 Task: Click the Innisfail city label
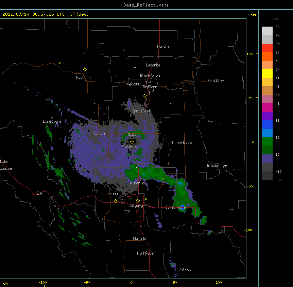coord(141,111)
